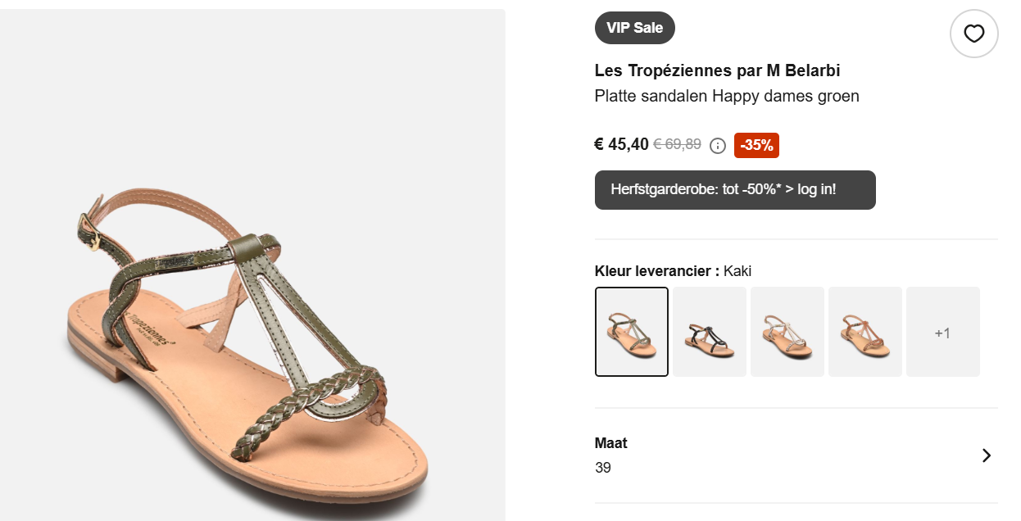Show the extra color via +1 tile
Image resolution: width=1021 pixels, height=521 pixels.
click(942, 331)
